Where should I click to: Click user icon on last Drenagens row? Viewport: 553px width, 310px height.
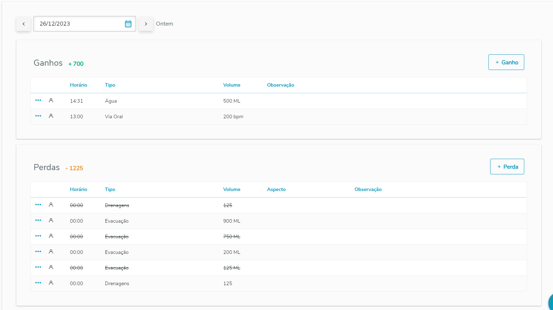pos(51,283)
